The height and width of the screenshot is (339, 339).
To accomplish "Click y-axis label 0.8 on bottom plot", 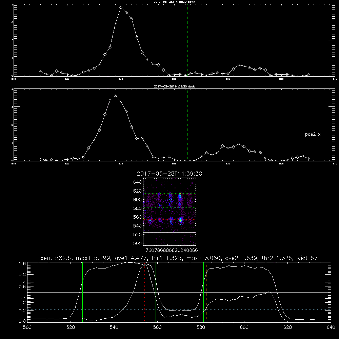I will pos(22,275).
